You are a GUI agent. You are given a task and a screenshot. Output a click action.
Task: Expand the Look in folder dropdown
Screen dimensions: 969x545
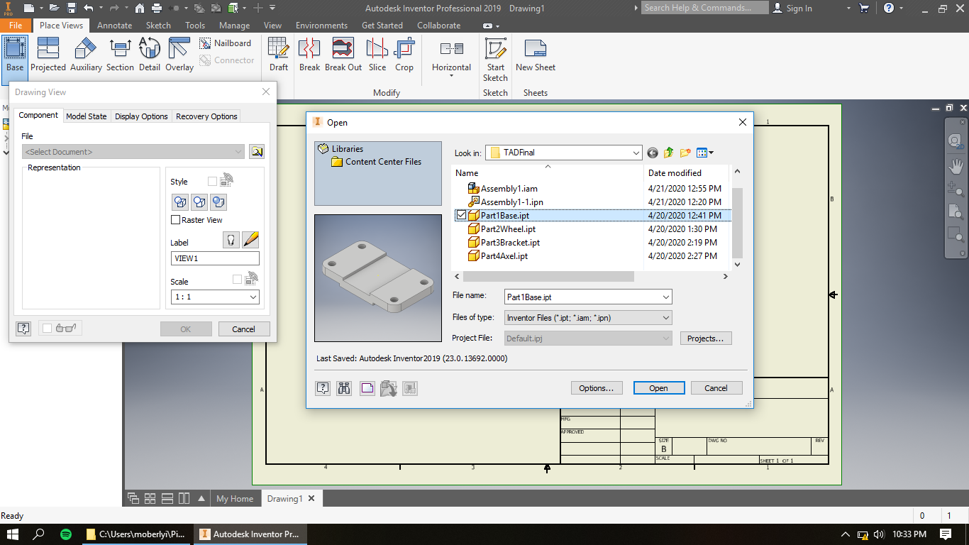click(636, 153)
